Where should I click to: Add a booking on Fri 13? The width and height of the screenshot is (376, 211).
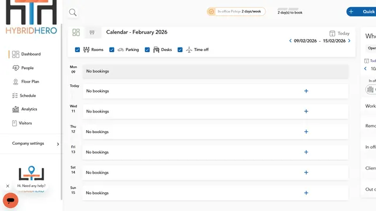pyautogui.click(x=306, y=152)
